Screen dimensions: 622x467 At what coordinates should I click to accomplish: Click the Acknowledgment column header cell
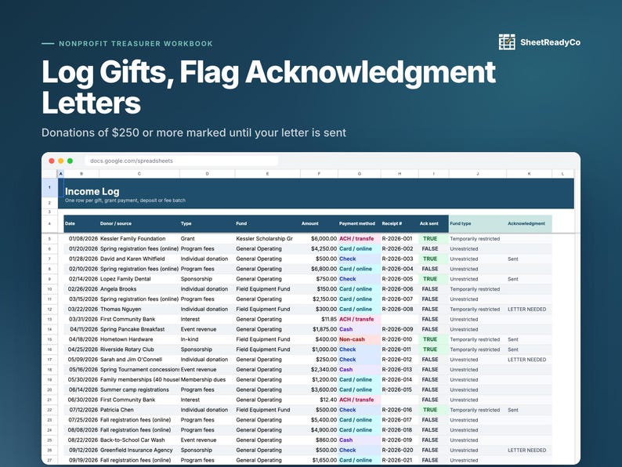[x=529, y=223]
